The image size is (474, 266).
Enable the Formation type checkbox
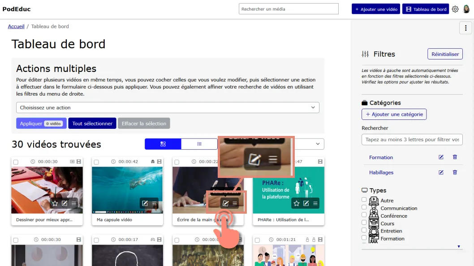tap(364, 238)
